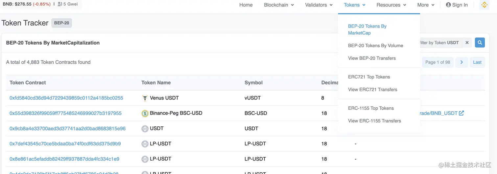Click the magnifier search button

point(480,42)
